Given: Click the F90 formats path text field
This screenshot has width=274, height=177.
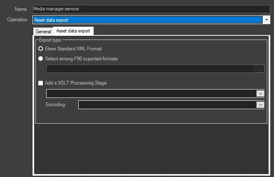Looking at the screenshot, I should [x=150, y=69].
